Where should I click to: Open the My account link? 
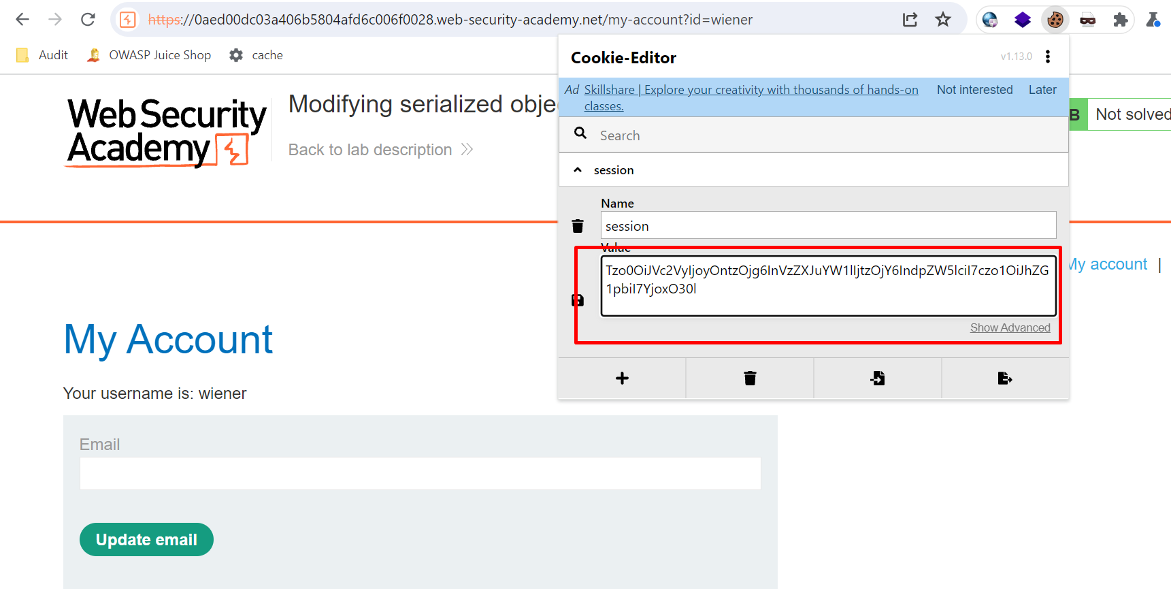tap(1108, 264)
